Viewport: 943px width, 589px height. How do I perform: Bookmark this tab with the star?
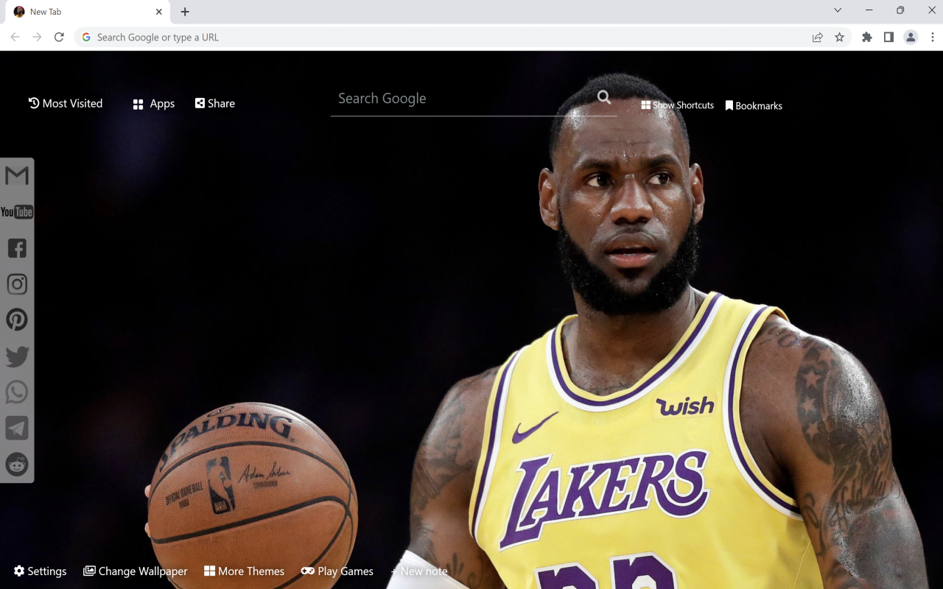click(x=839, y=37)
